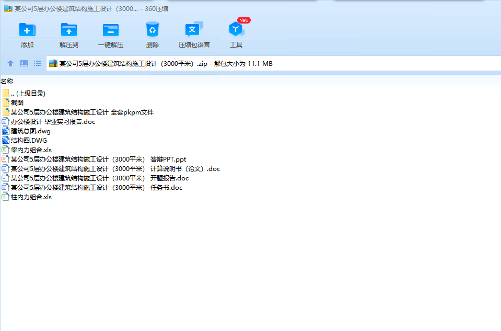Select the 截图 folder name
The width and height of the screenshot is (501, 331).
[17, 102]
